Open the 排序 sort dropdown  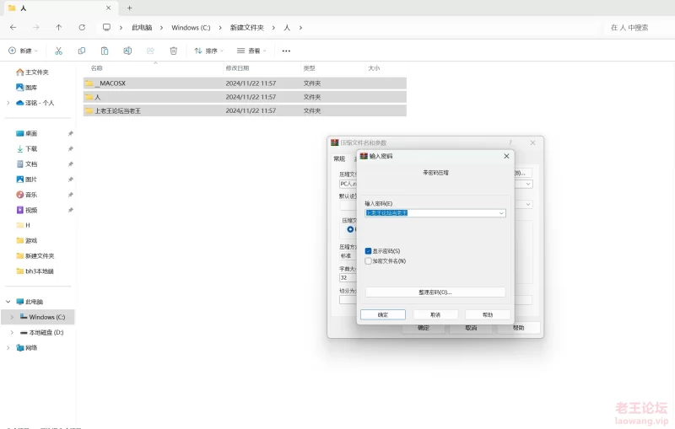pyautogui.click(x=208, y=51)
